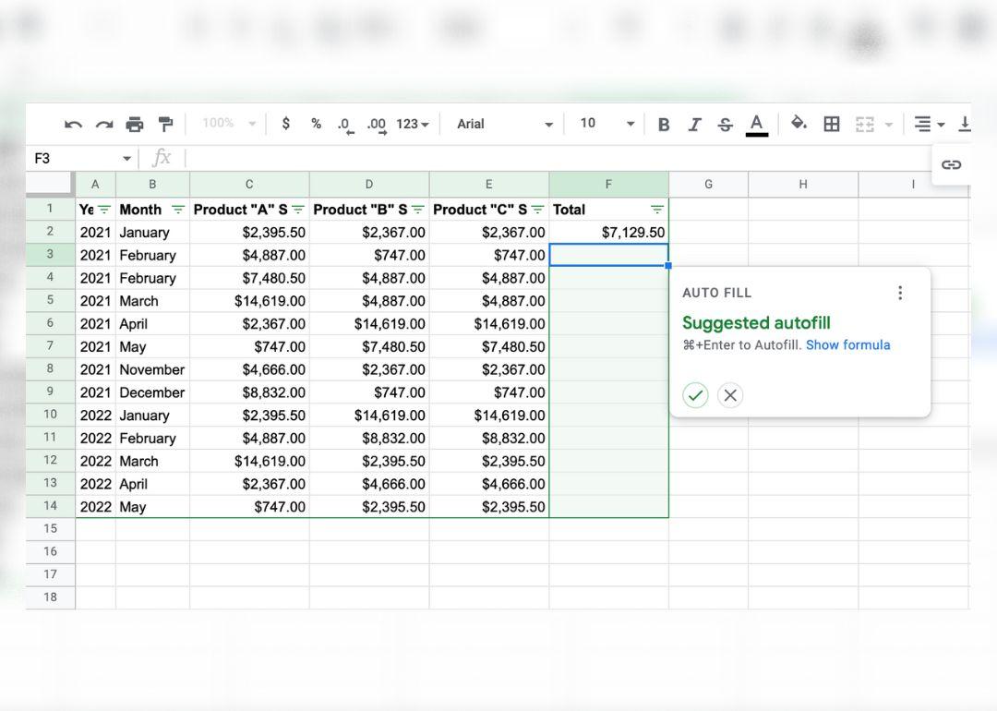Toggle bold formatting
The width and height of the screenshot is (997, 711).
pyautogui.click(x=663, y=125)
